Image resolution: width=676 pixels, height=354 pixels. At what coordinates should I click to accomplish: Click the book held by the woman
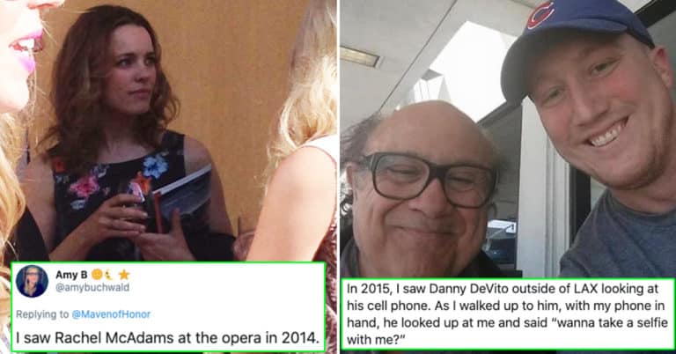point(181,198)
